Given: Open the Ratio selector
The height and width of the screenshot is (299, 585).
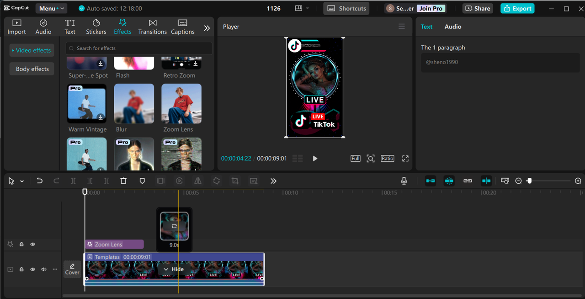Looking at the screenshot, I should point(388,158).
